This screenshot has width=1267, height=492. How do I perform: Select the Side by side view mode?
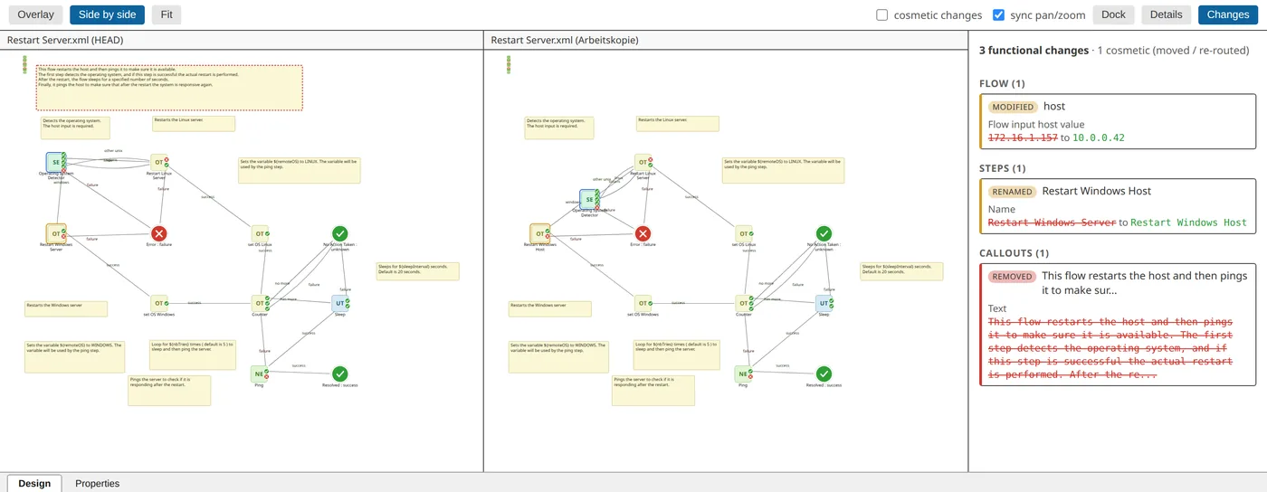[x=107, y=14]
